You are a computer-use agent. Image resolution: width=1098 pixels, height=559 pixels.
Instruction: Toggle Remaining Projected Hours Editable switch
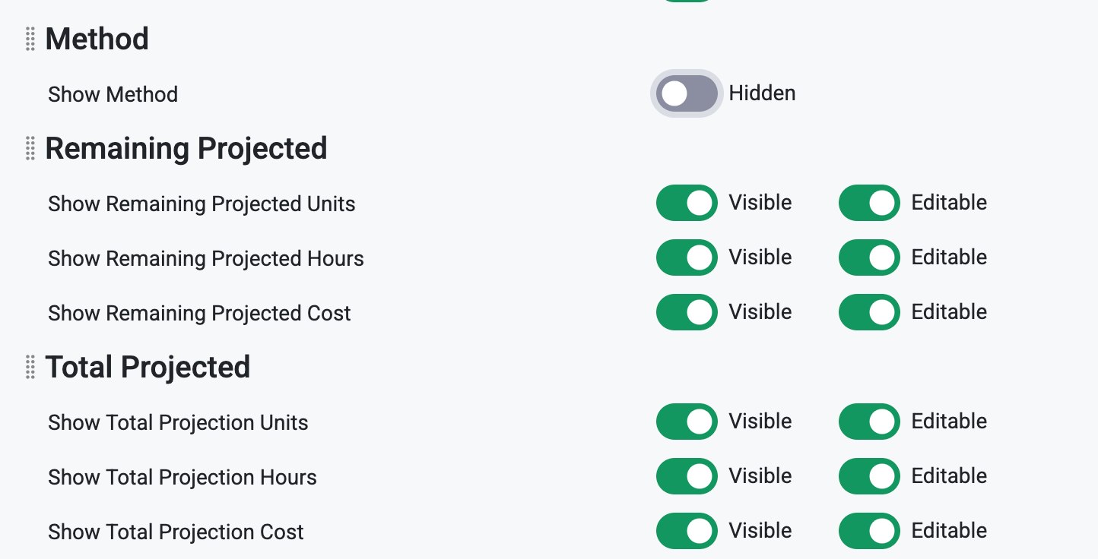869,257
